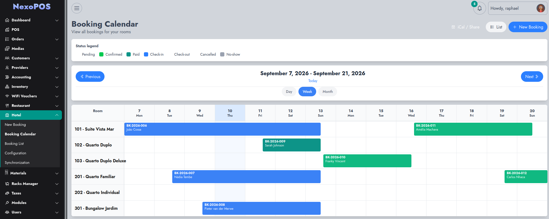The image size is (549, 219).
Task: Open booking BK-2026-007 Nádia Tembe
Action: click(246, 177)
